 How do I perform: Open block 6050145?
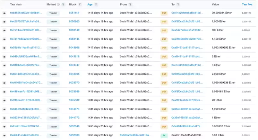[74, 39]
